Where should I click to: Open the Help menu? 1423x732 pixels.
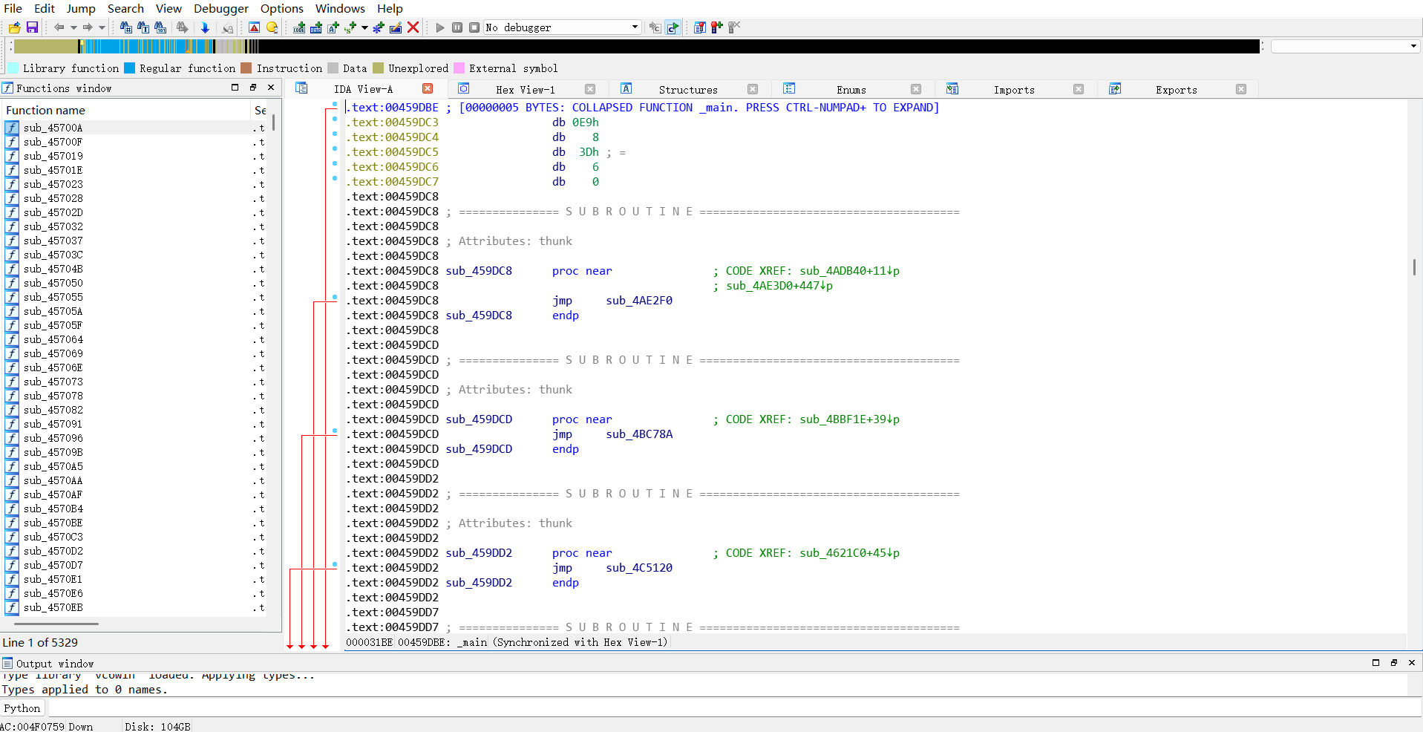click(x=390, y=8)
